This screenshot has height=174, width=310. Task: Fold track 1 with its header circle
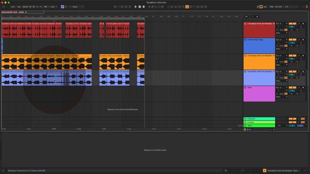coord(246,24)
